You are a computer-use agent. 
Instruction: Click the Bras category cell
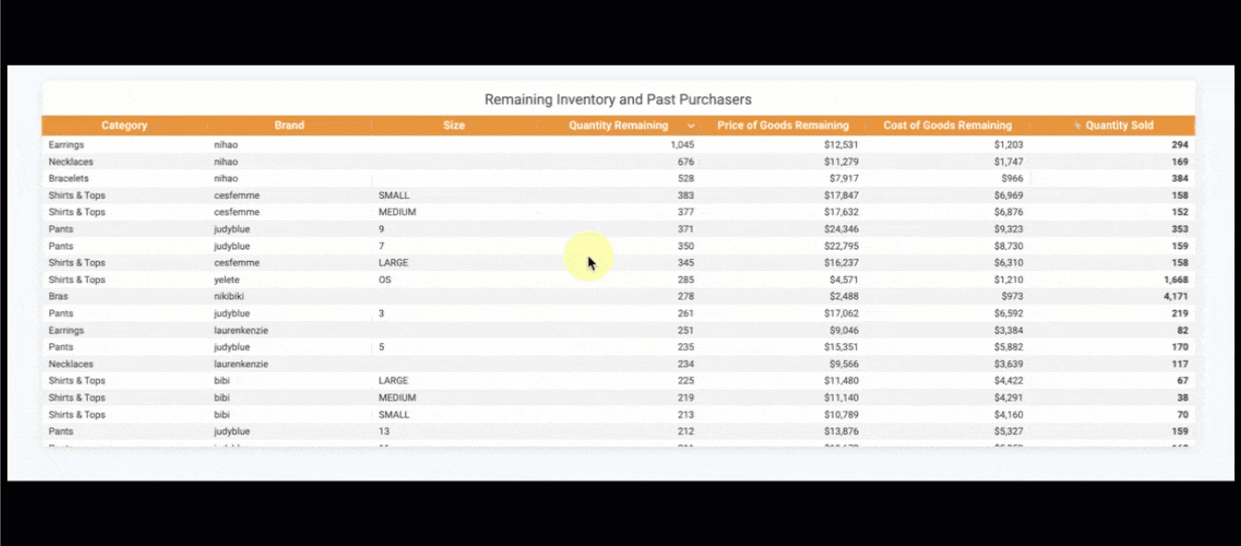[58, 297]
